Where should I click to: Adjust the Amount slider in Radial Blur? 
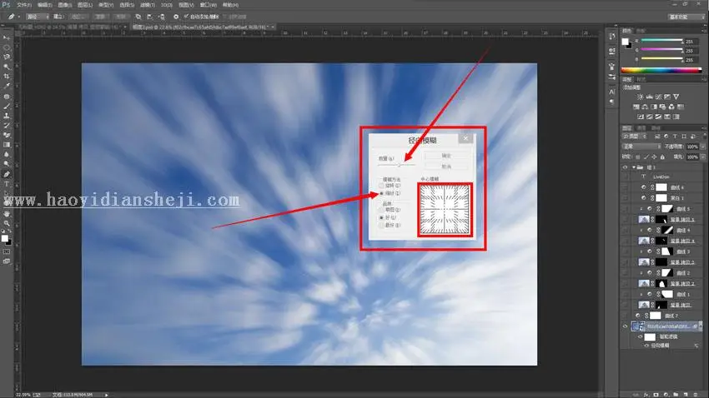coord(399,165)
